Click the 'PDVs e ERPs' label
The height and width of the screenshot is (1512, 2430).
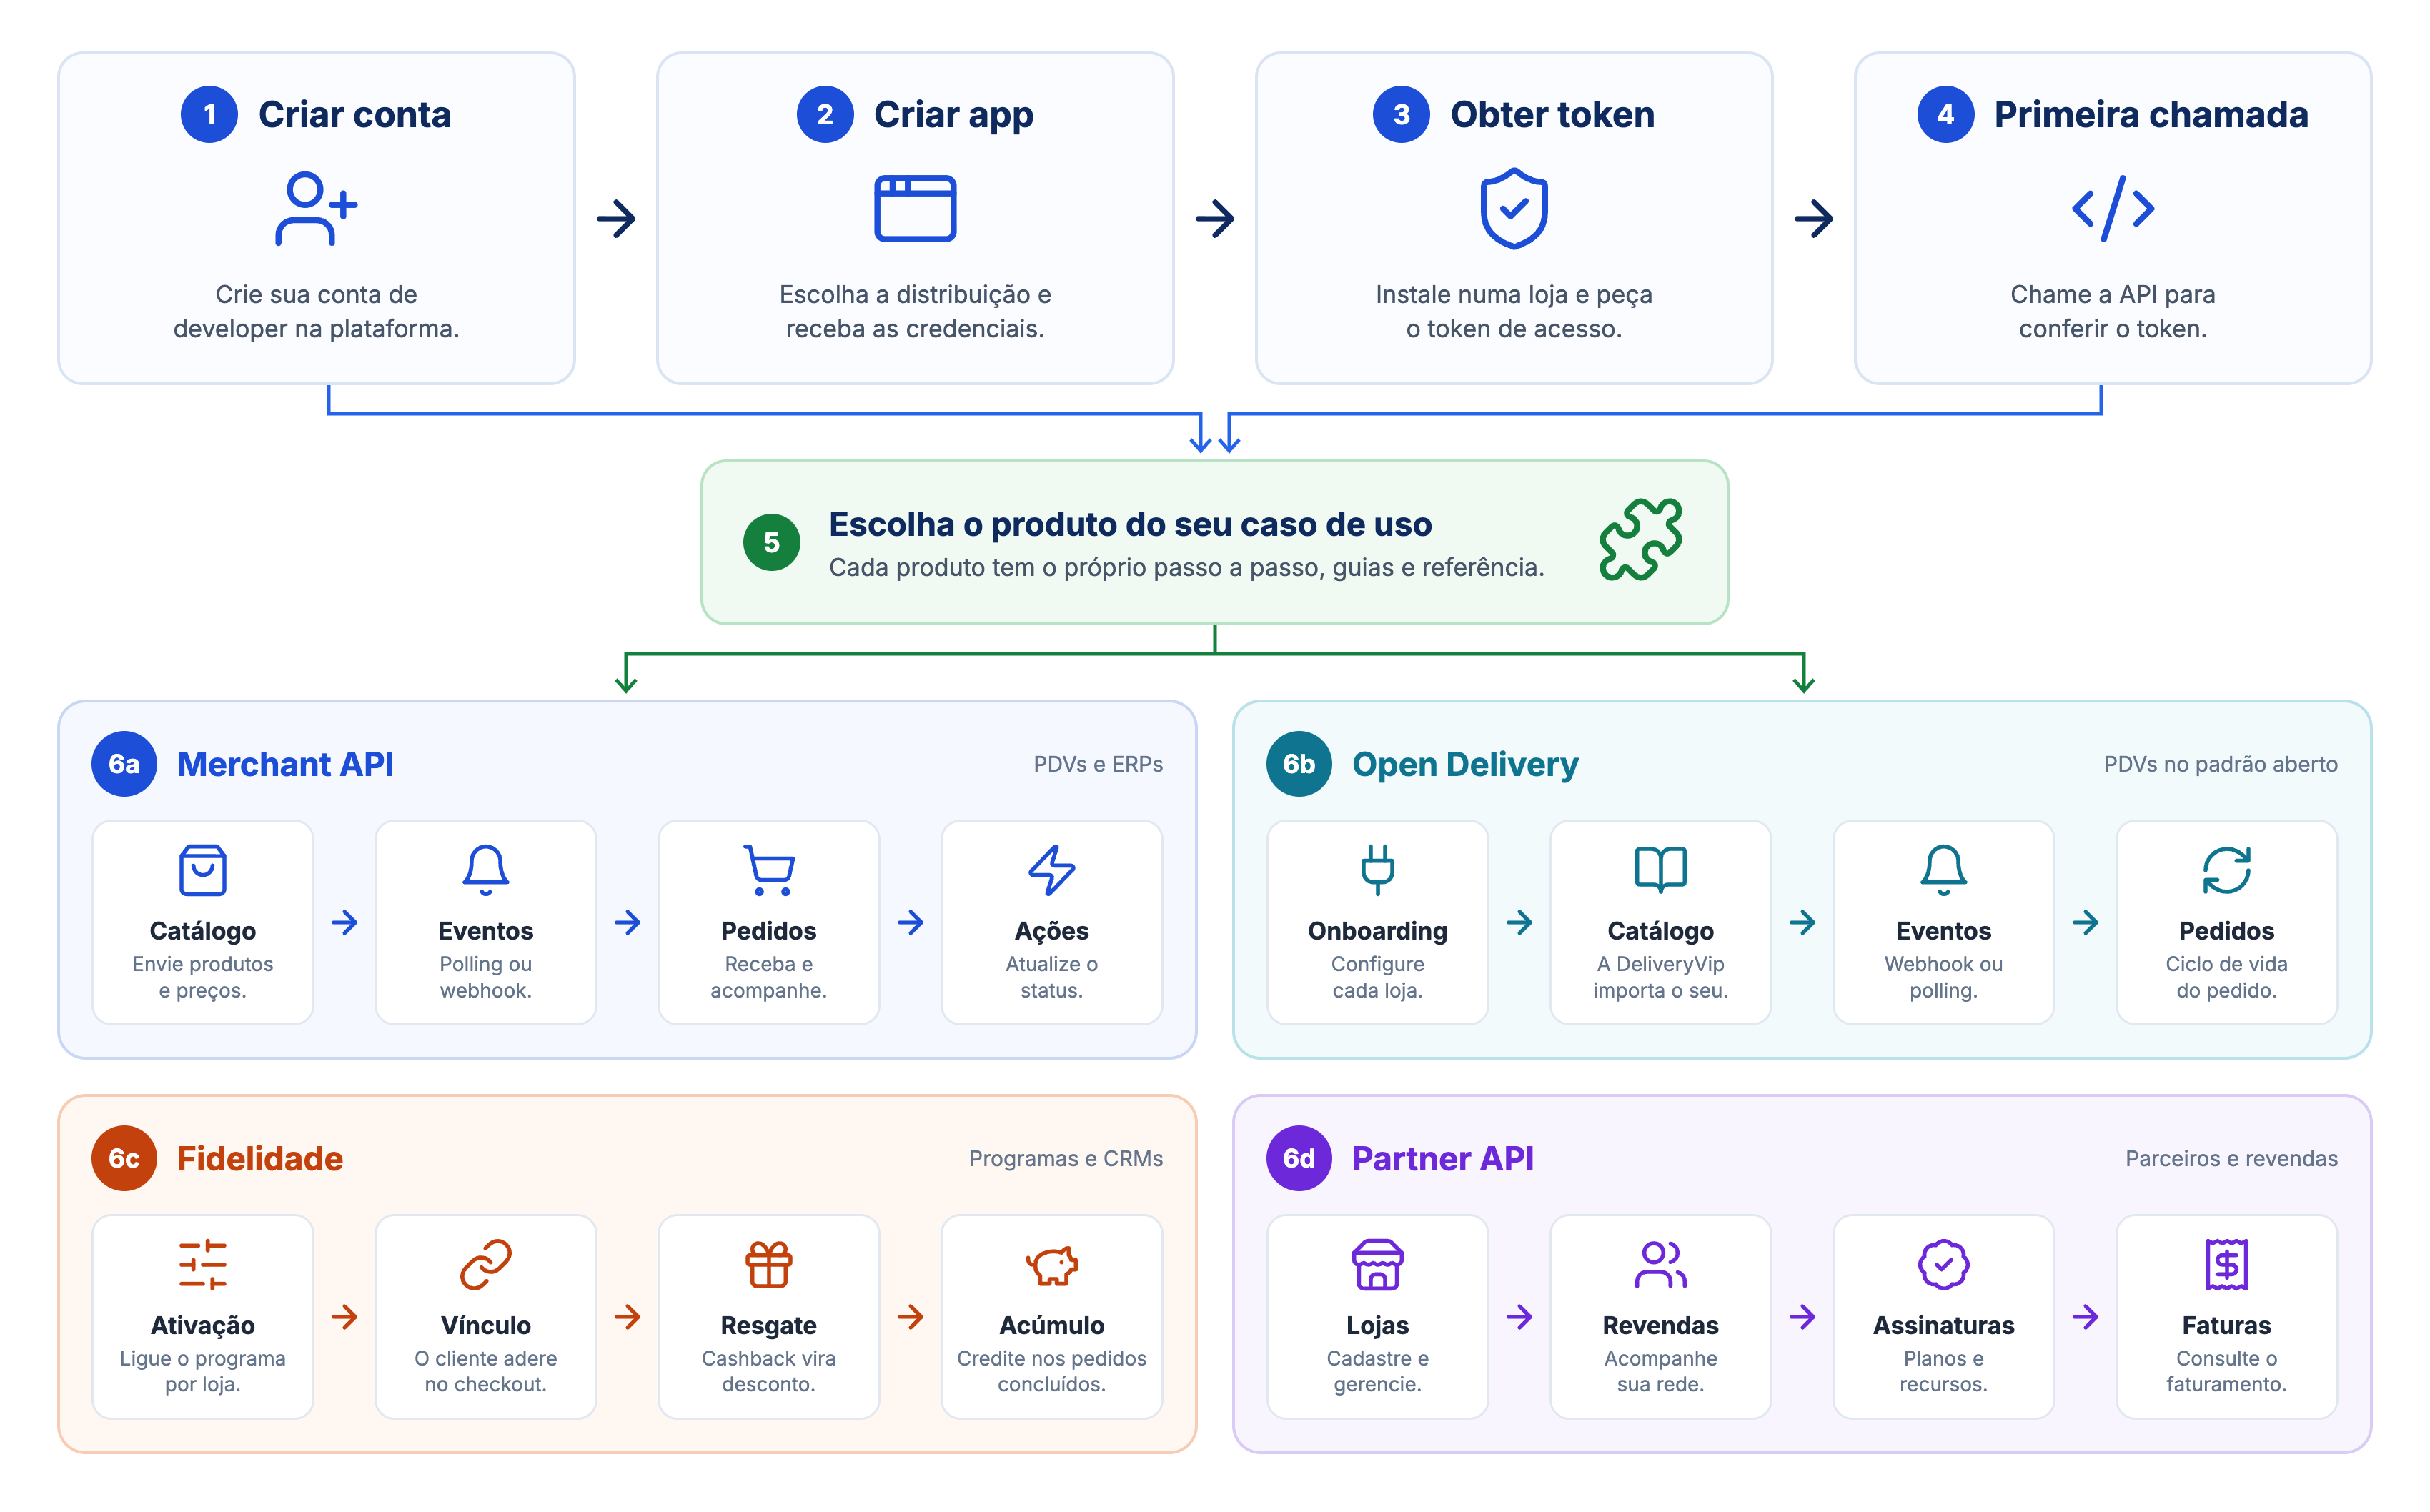click(1098, 764)
